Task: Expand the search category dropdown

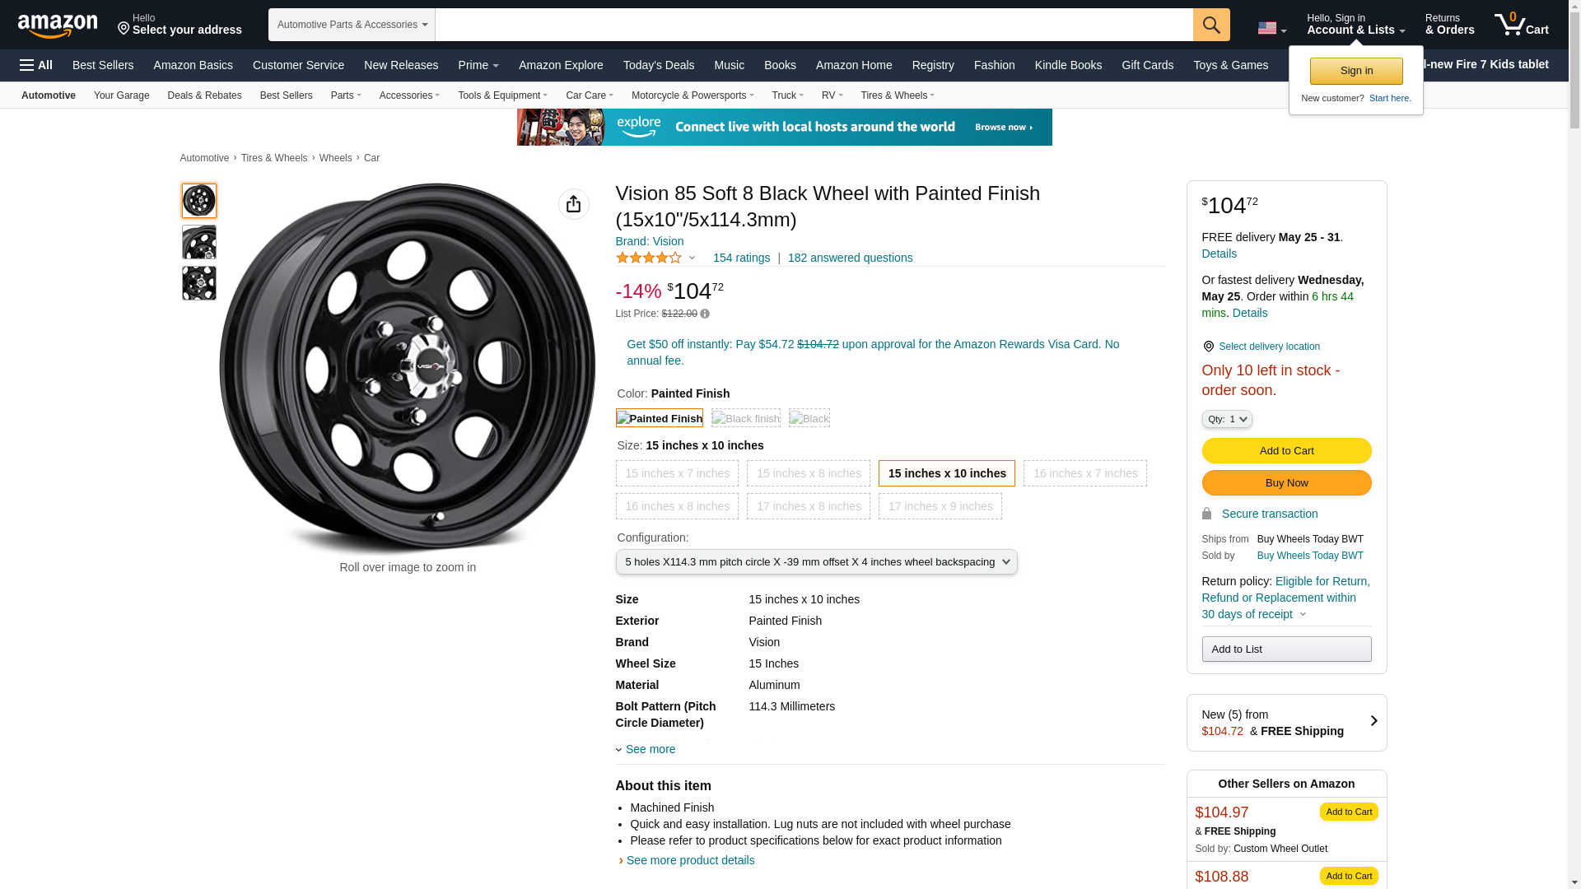Action: pyautogui.click(x=352, y=25)
